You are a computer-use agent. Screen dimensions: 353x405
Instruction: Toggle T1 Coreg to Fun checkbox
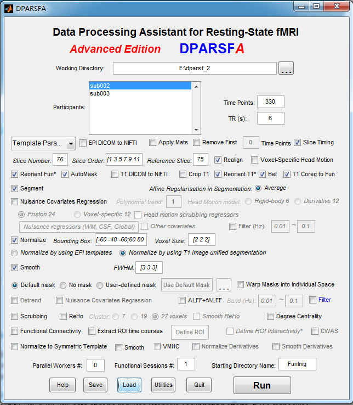pyautogui.click(x=287, y=174)
